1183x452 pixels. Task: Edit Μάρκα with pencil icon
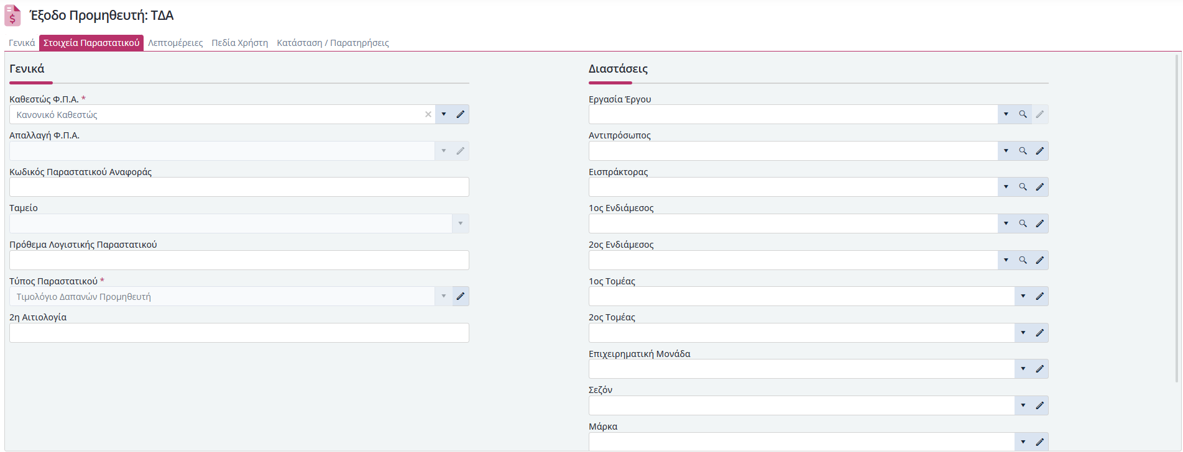click(x=1040, y=442)
